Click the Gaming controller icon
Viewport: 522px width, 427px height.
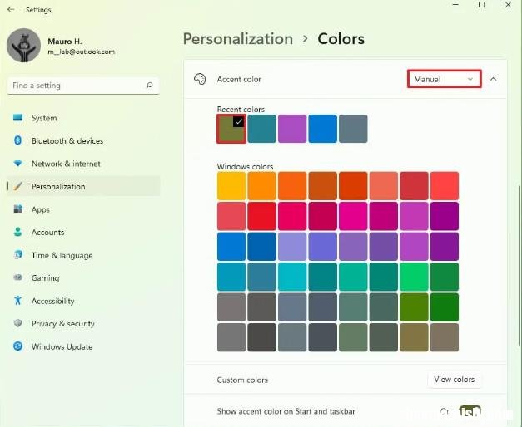point(18,277)
